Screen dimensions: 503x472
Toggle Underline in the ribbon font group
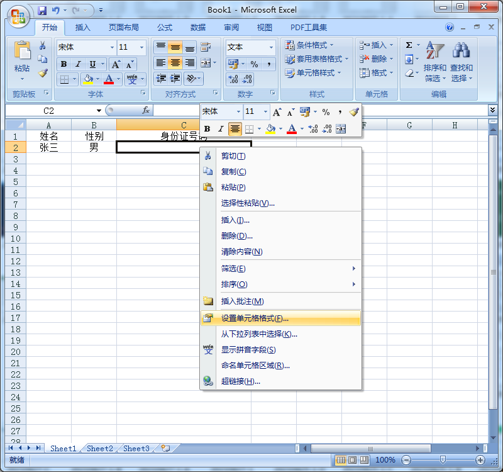click(92, 64)
